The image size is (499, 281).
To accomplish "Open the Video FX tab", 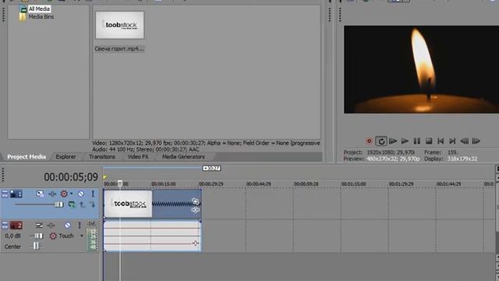I will coord(138,157).
